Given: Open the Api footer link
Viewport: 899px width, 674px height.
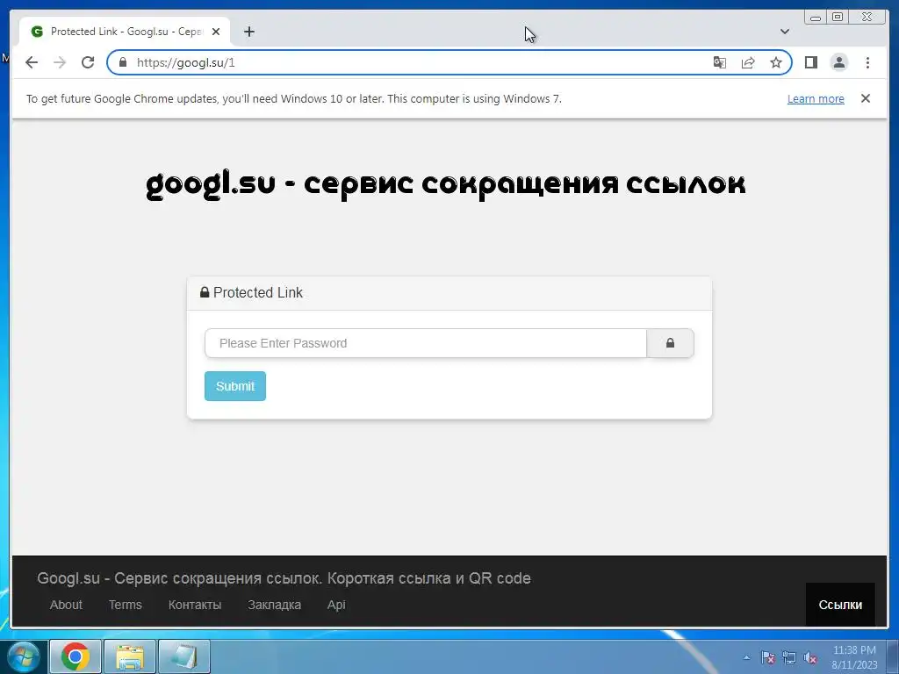Looking at the screenshot, I should 336,605.
